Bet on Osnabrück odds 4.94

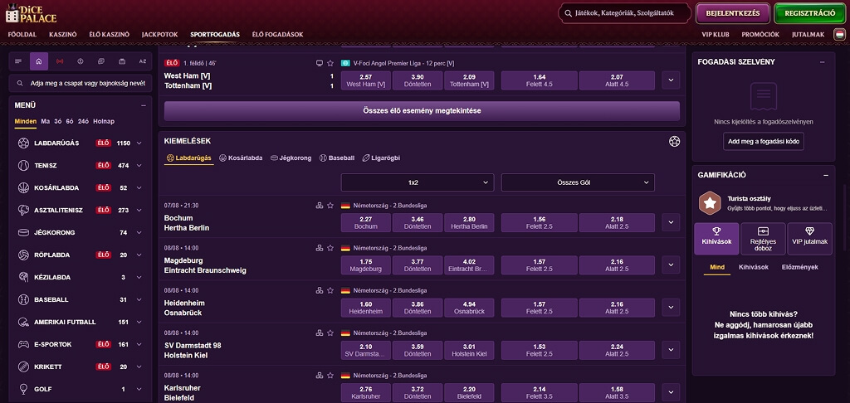469,308
